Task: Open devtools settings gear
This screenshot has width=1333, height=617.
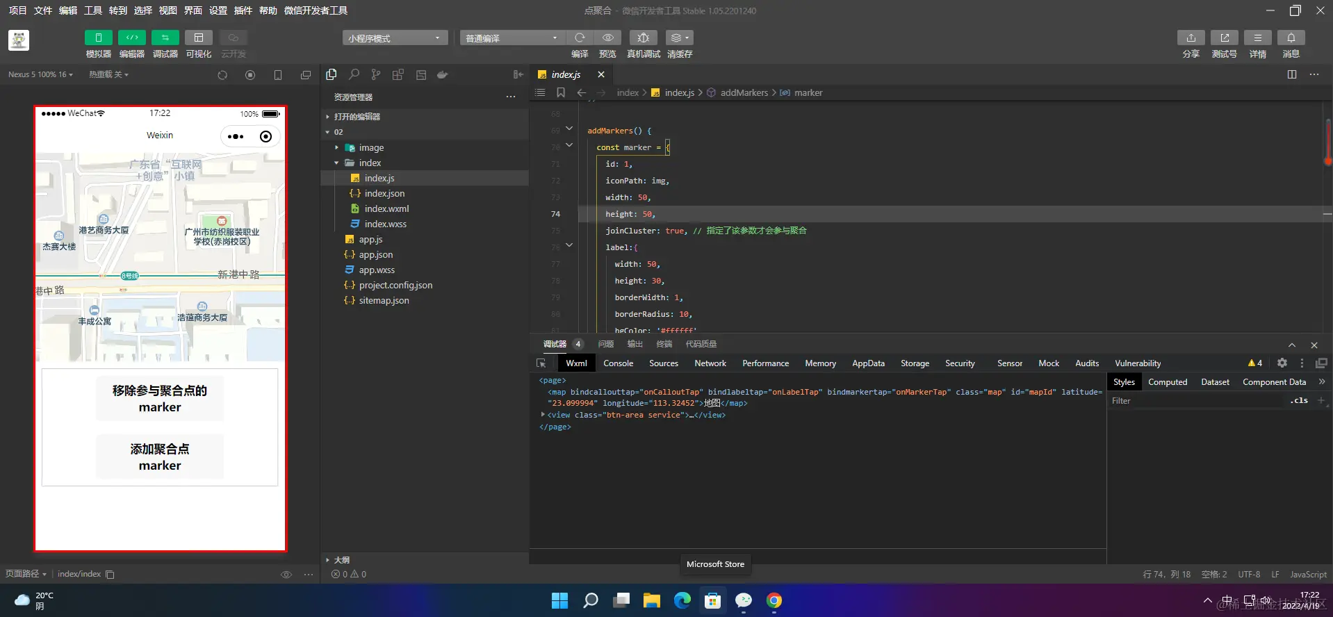Action: tap(1282, 363)
